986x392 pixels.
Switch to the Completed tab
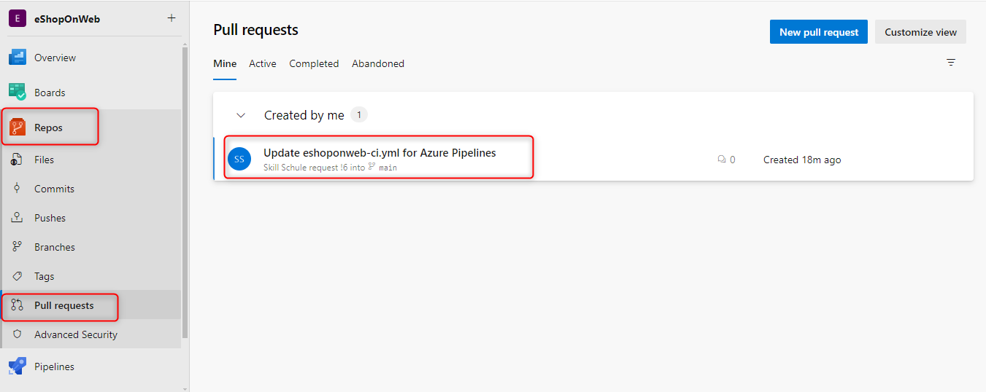pos(314,63)
